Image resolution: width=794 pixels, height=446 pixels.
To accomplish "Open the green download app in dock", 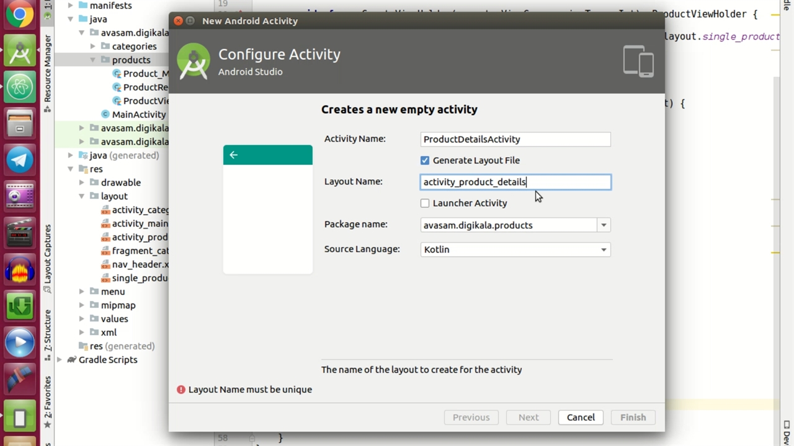I will [20, 307].
